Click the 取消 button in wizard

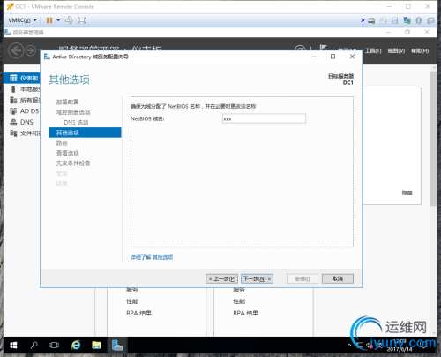(338, 278)
